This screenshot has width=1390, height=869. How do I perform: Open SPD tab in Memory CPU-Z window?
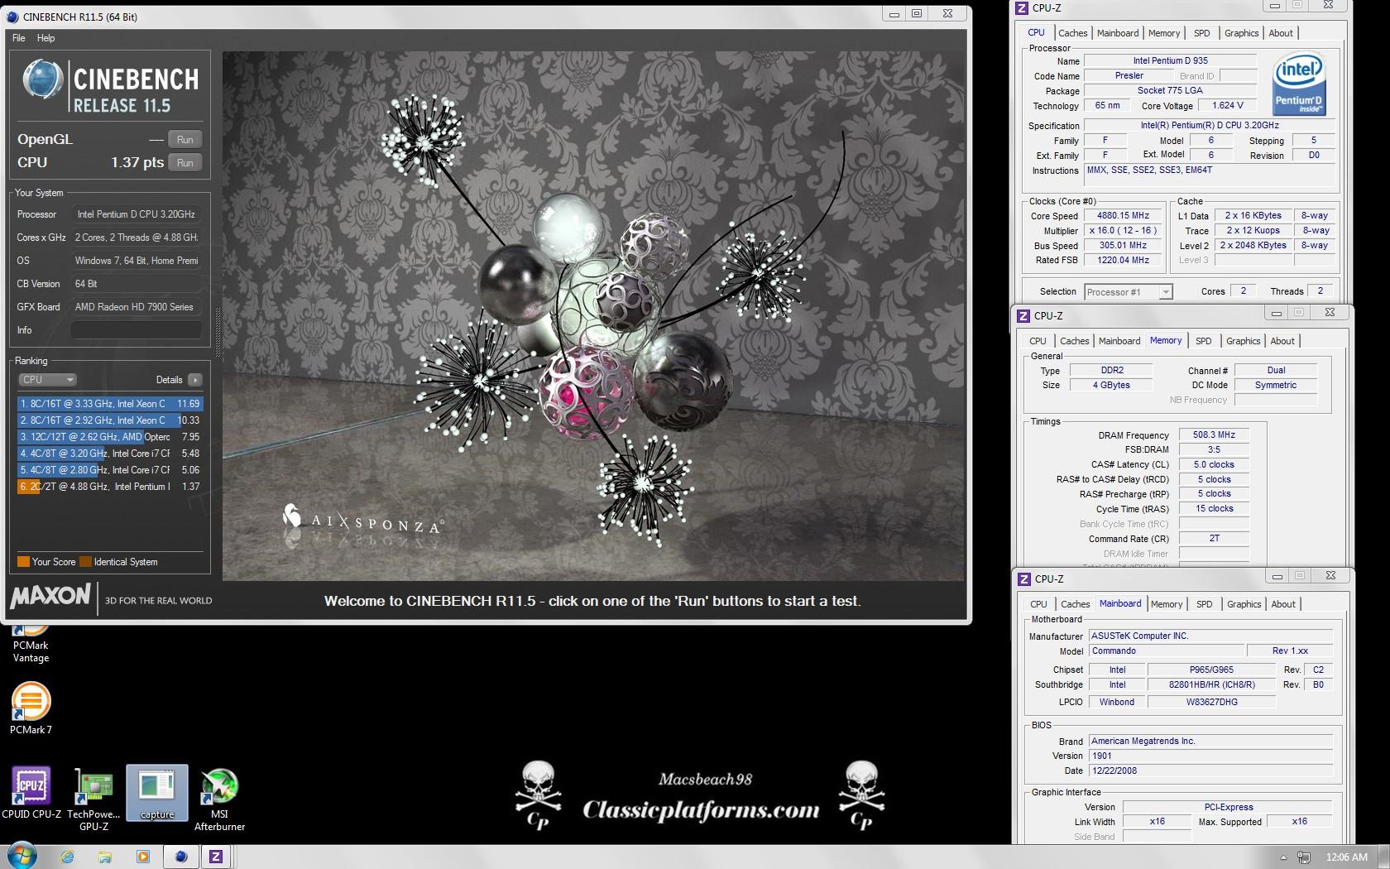pyautogui.click(x=1204, y=341)
